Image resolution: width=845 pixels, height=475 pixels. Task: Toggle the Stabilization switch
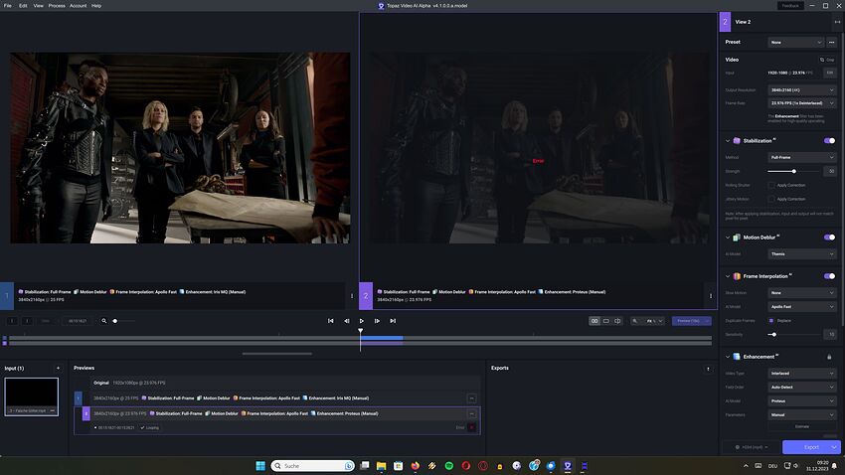[829, 140]
